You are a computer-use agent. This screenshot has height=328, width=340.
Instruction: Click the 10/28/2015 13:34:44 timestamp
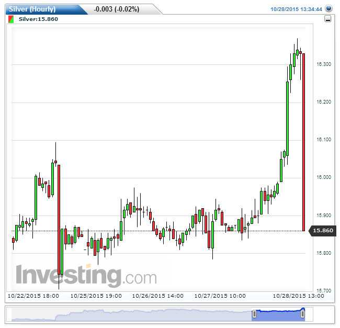pos(296,9)
